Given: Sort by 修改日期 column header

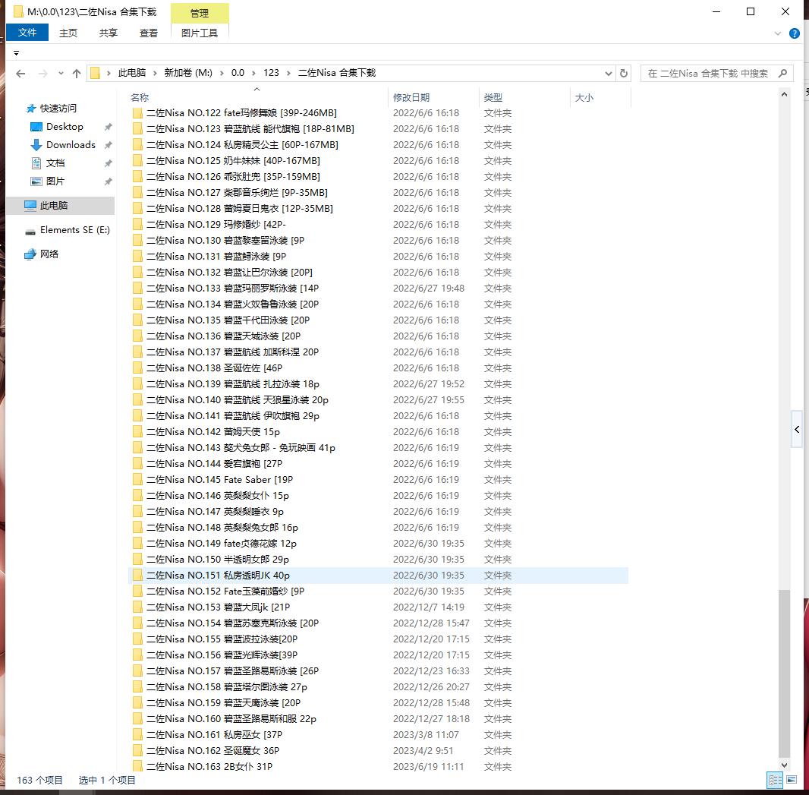Looking at the screenshot, I should click(x=434, y=97).
